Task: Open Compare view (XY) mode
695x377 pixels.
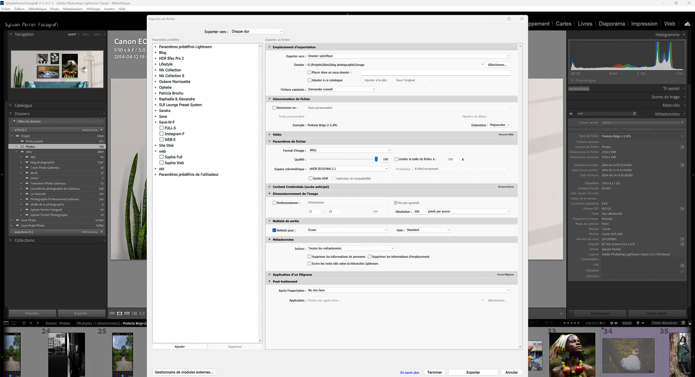Action: (127, 314)
